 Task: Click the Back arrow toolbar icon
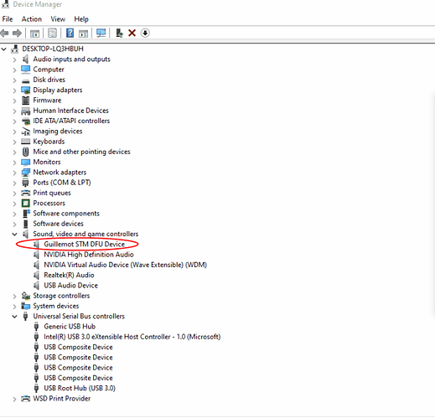4,34
